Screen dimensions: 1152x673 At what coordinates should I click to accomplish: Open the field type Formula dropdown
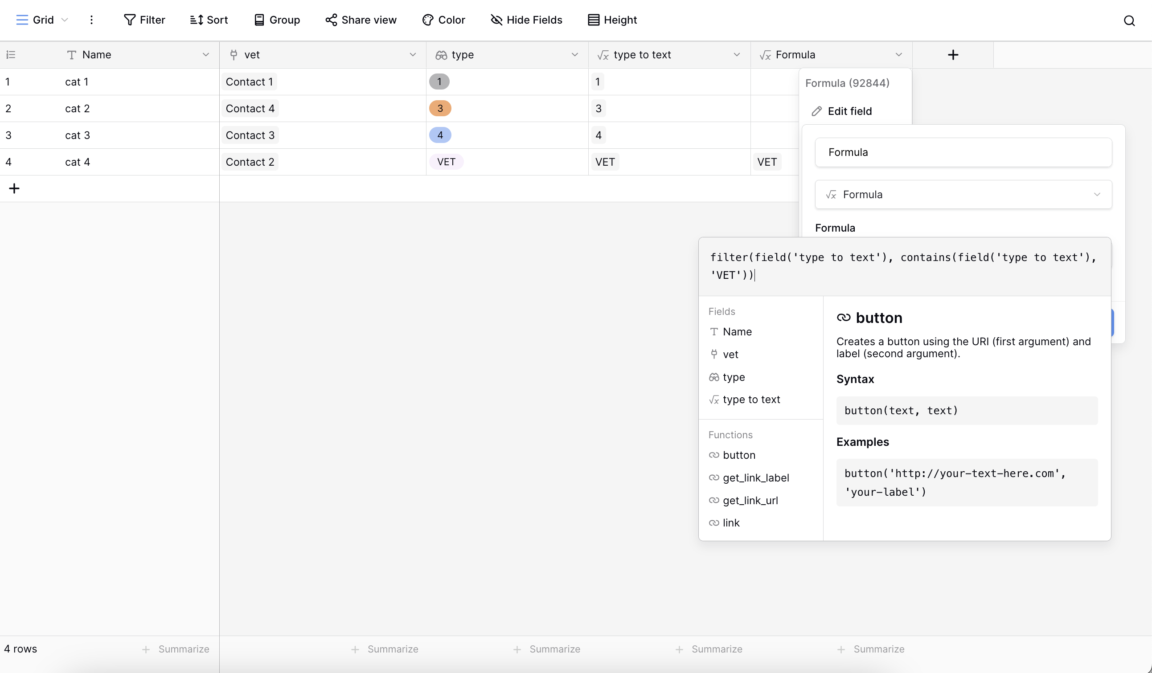963,195
